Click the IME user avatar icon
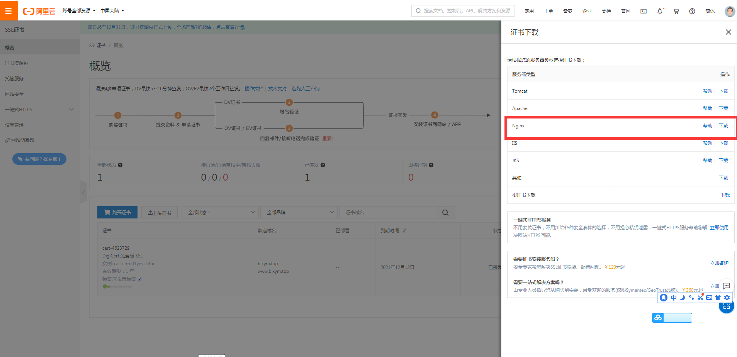The image size is (737, 357). pos(664,298)
